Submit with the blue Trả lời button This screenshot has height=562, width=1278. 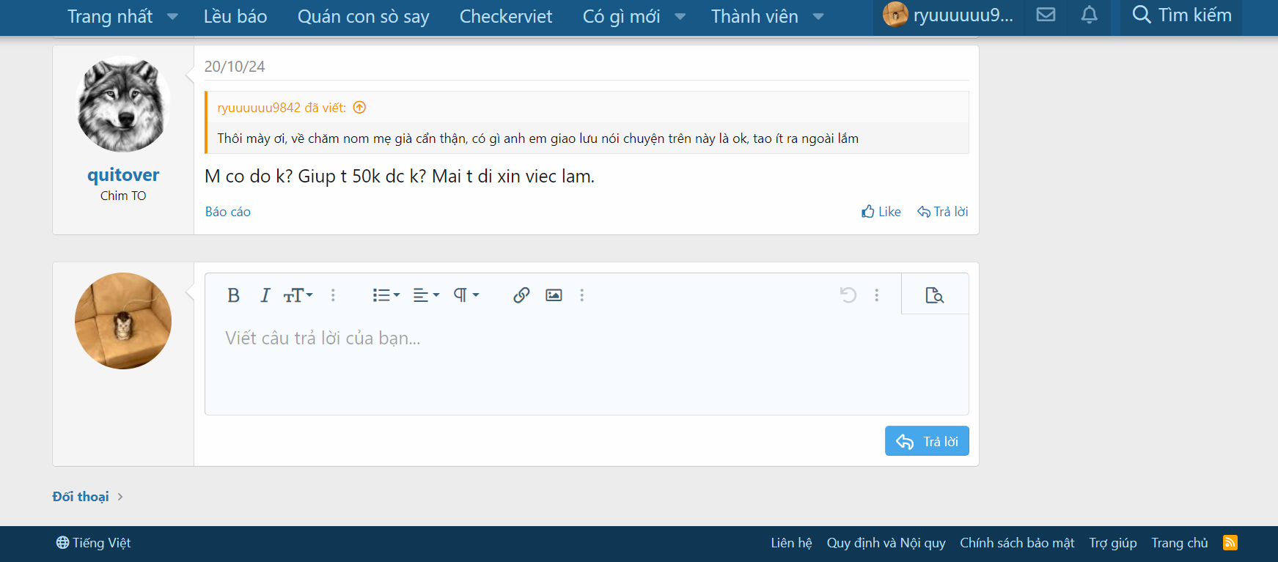[927, 441]
